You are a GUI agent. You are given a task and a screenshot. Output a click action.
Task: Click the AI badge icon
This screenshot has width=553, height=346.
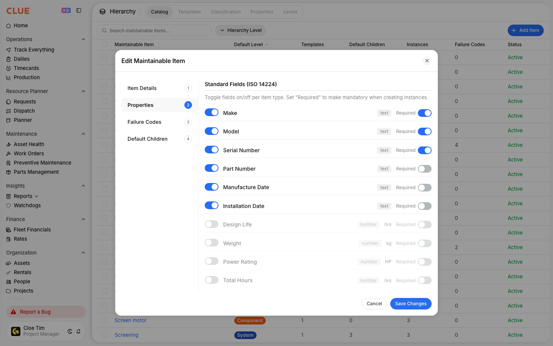click(66, 11)
